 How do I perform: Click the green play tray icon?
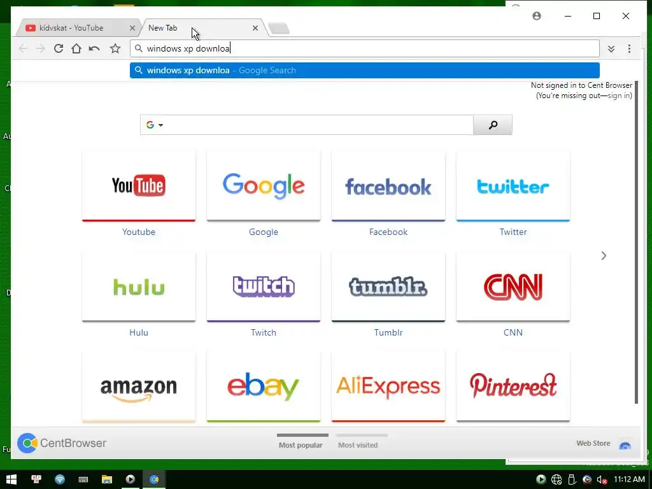click(x=541, y=479)
